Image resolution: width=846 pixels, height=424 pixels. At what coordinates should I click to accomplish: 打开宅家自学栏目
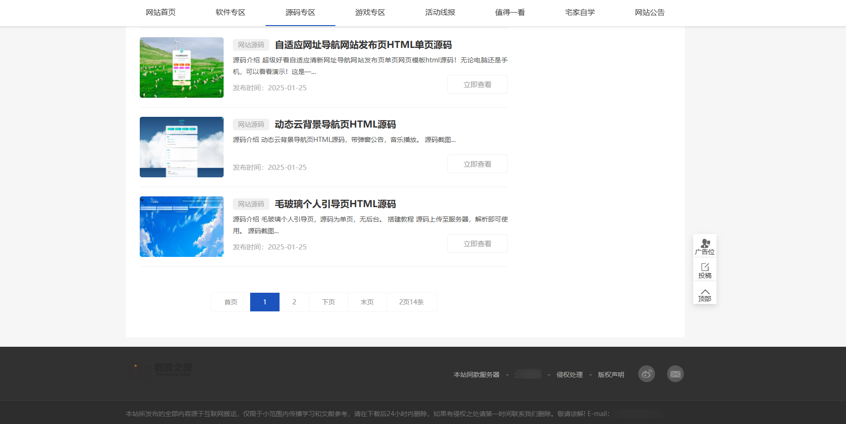click(580, 13)
